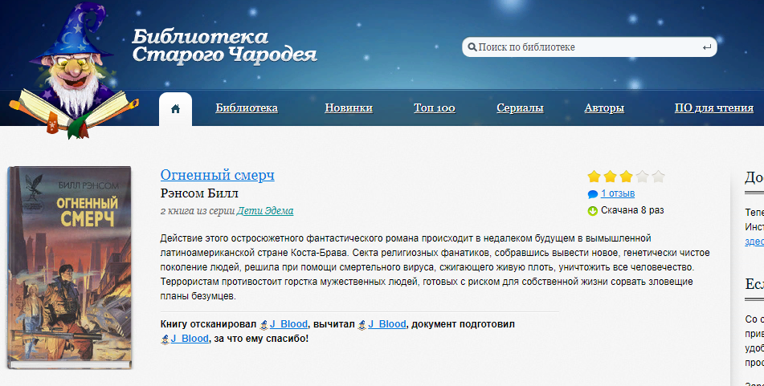The width and height of the screenshot is (764, 386).
Task: Click wizard icon beside proofreader J_Blood
Action: (x=362, y=325)
